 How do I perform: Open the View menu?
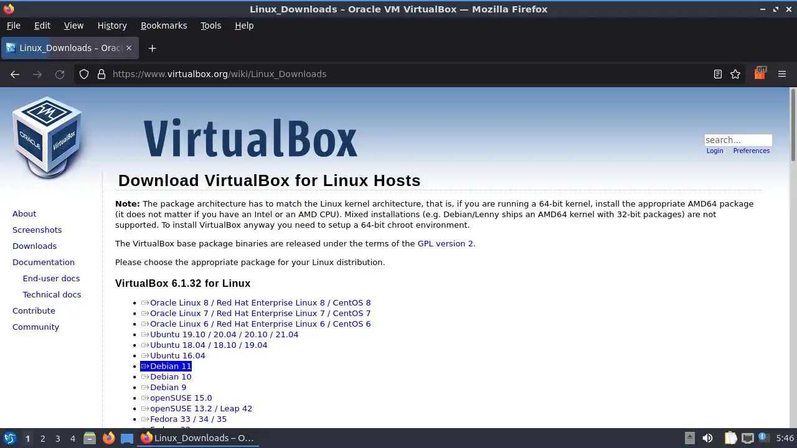click(x=73, y=26)
